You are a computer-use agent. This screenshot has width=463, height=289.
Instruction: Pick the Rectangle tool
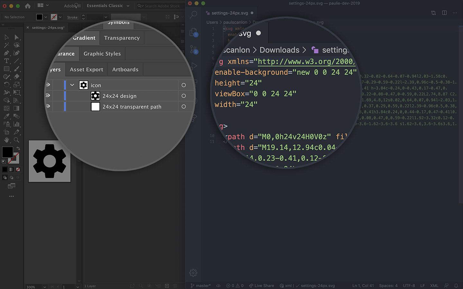point(6,69)
